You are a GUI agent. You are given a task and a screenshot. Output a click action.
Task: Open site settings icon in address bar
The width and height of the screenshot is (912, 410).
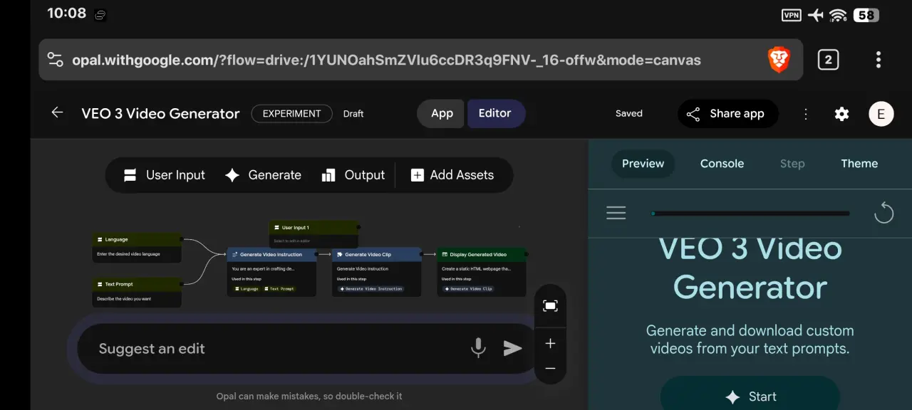55,60
